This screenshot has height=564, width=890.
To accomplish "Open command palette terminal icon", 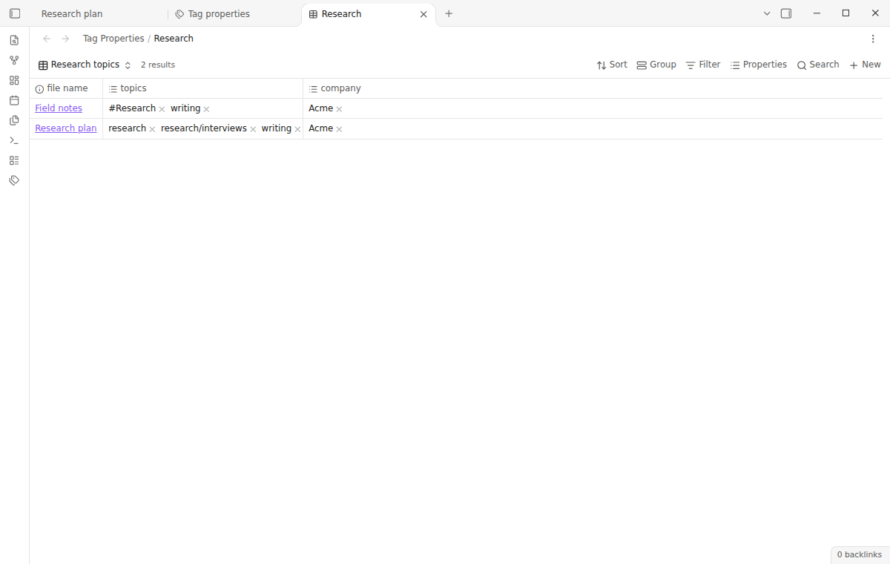I will click(x=14, y=140).
